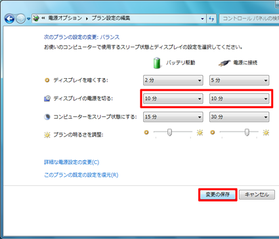Open plugged-in sleep dropdown showing 30 分
Screen dimensions: 279x239
(x=239, y=117)
